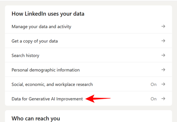Screen dimensions: 177x122
Task: Click the gray gap between the two settings cards
Action: click(x=88, y=108)
